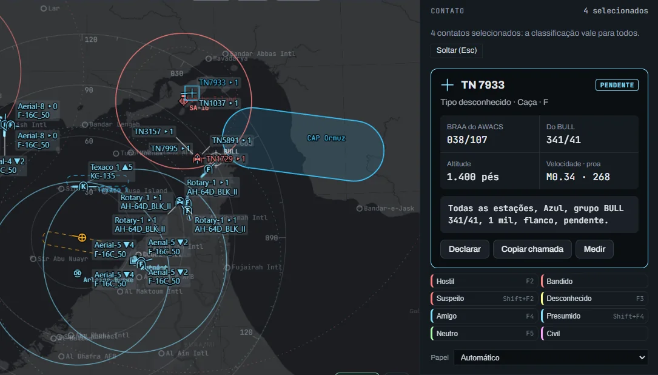Click the CAP Ormuz zone label

326,138
